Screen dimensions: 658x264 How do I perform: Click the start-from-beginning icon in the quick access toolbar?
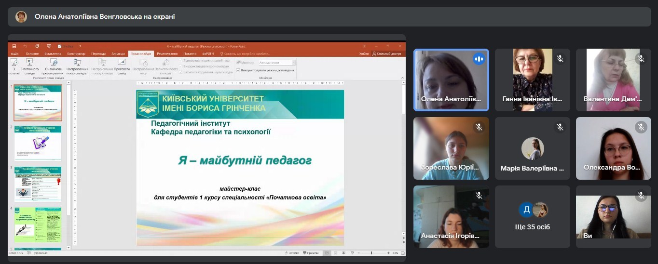(49, 46)
